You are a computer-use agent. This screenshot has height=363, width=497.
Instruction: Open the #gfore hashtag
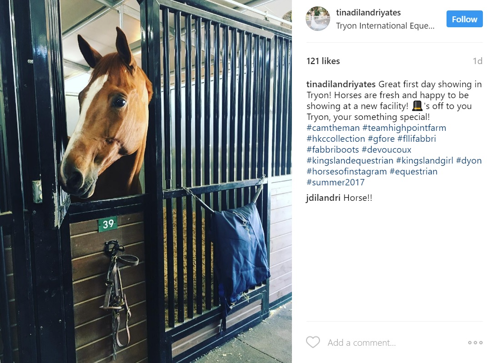381,139
